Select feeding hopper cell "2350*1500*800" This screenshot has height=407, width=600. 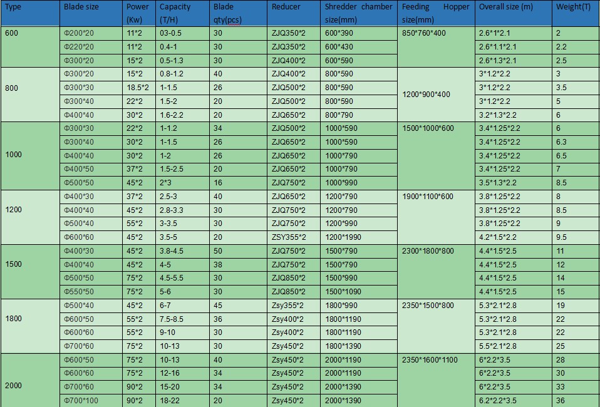pos(436,326)
